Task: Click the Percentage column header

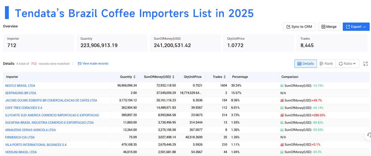Action: [240, 77]
